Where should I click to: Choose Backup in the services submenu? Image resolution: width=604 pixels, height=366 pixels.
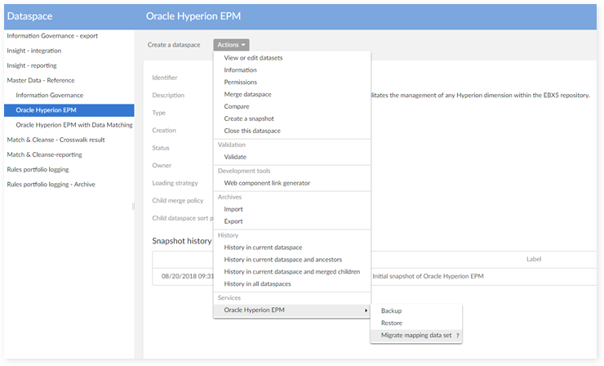click(x=392, y=311)
